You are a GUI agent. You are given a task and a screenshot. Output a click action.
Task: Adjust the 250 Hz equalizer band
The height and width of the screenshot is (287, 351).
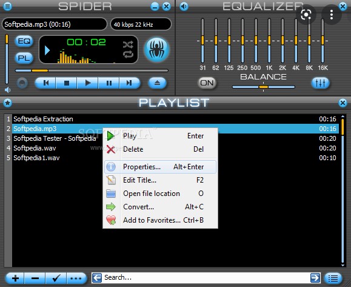click(x=242, y=41)
